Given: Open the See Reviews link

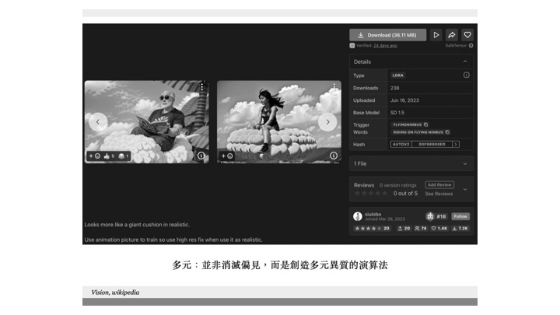Looking at the screenshot, I should 439,194.
